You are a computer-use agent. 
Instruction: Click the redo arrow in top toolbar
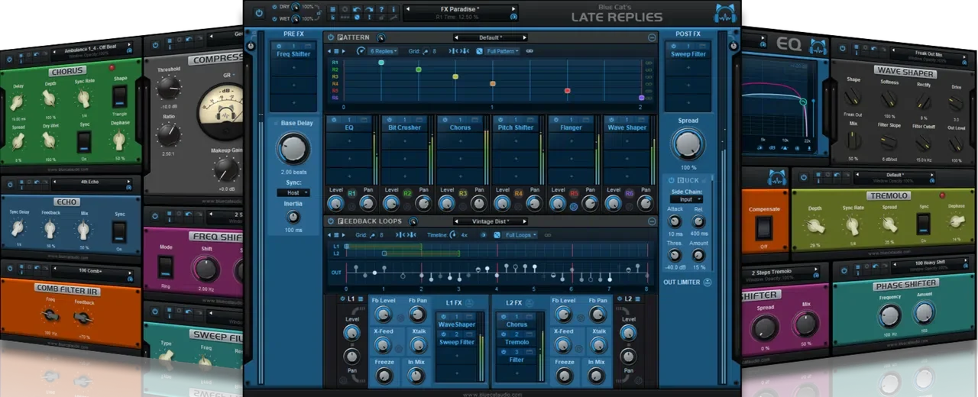coord(369,9)
